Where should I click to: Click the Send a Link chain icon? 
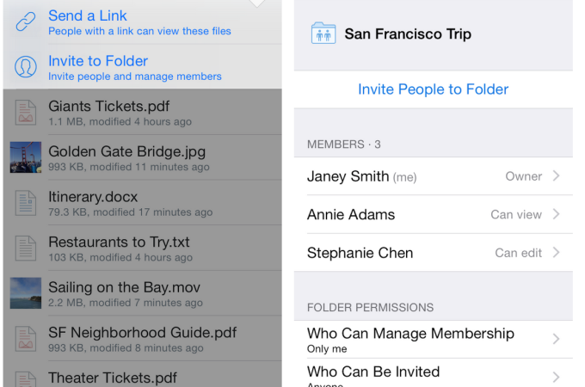[26, 21]
